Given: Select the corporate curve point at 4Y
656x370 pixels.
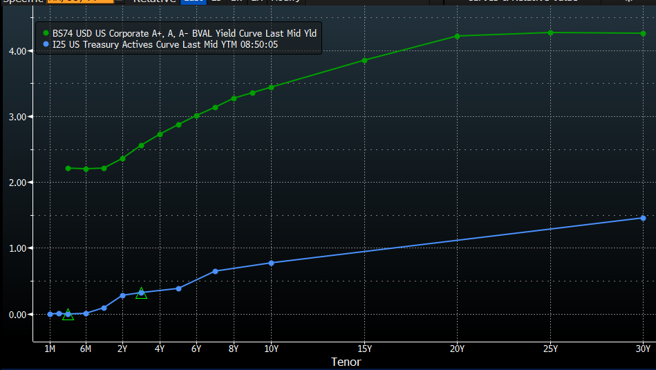Looking at the screenshot, I should [160, 134].
